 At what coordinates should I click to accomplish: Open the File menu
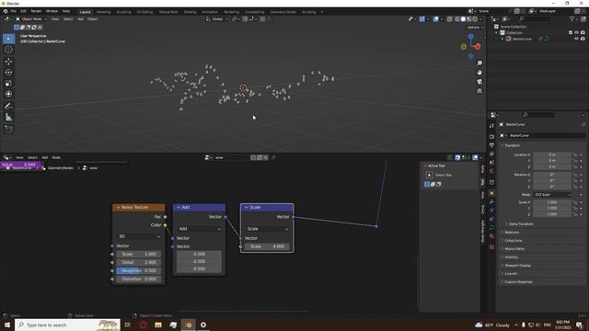tap(14, 11)
